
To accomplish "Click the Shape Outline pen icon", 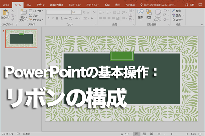I will click(165, 15).
